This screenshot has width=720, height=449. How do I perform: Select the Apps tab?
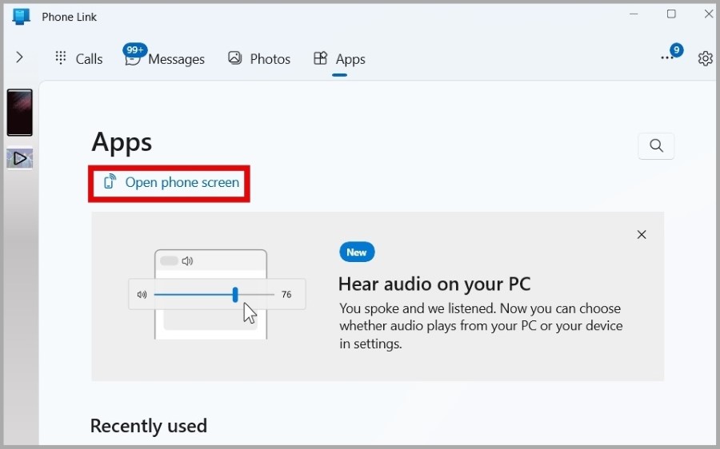pos(339,58)
